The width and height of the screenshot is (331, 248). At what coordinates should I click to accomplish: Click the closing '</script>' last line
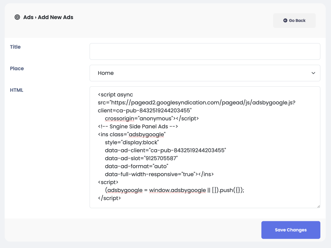tap(109, 198)
